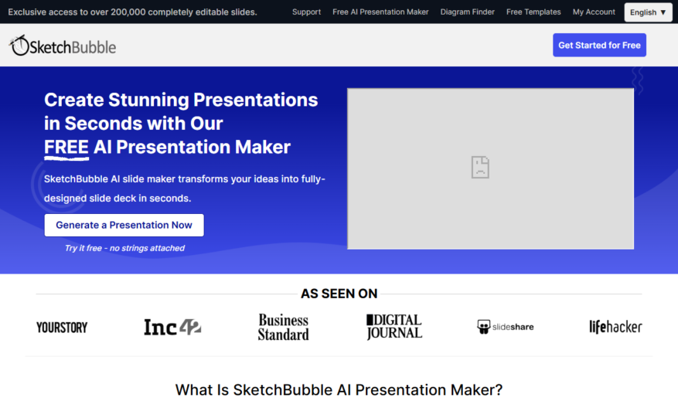Click the gray hero video placeholder
Screen dimensions: 678x408
(x=490, y=168)
